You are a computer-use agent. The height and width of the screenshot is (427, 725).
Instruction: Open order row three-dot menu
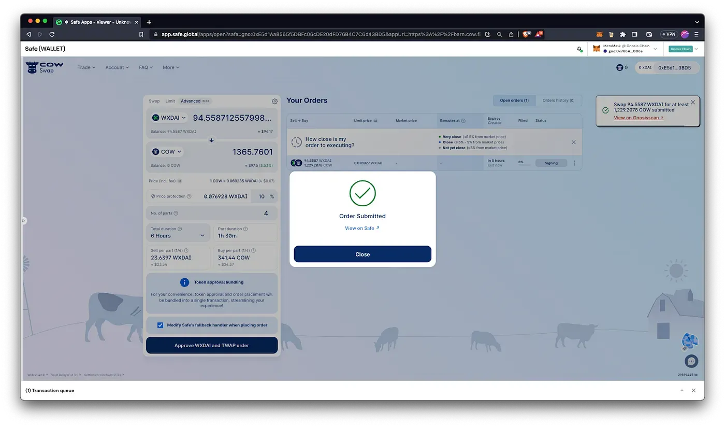[x=574, y=163]
